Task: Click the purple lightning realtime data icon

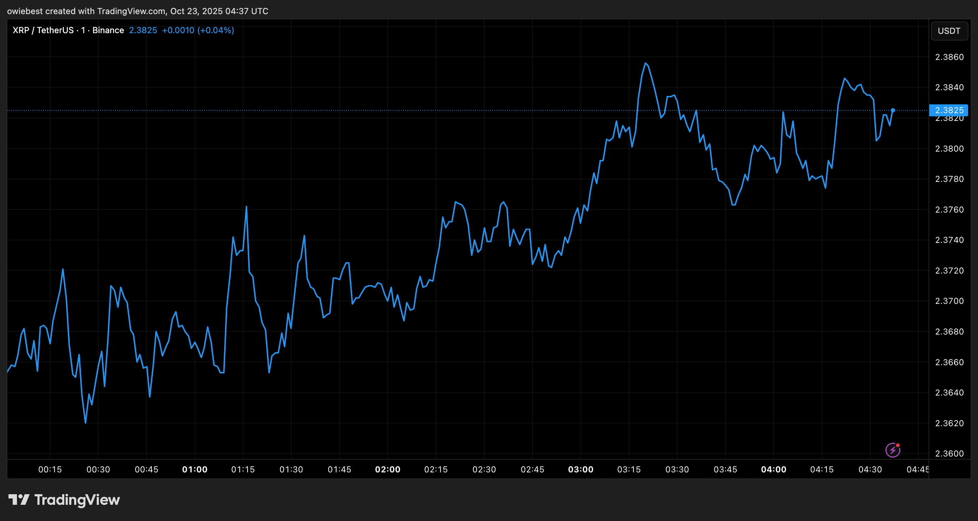Action: point(893,450)
